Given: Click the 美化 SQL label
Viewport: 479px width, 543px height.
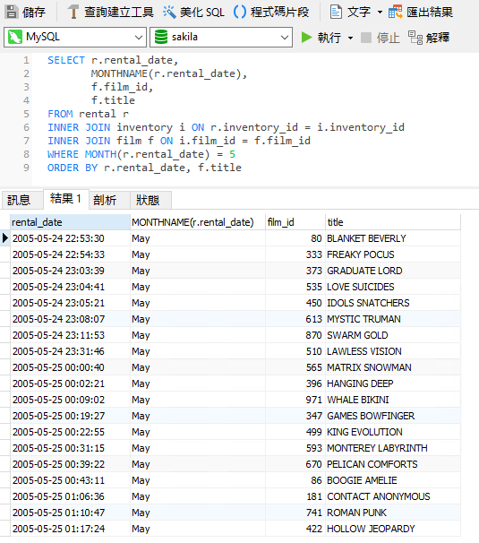Looking at the screenshot, I should 202,13.
